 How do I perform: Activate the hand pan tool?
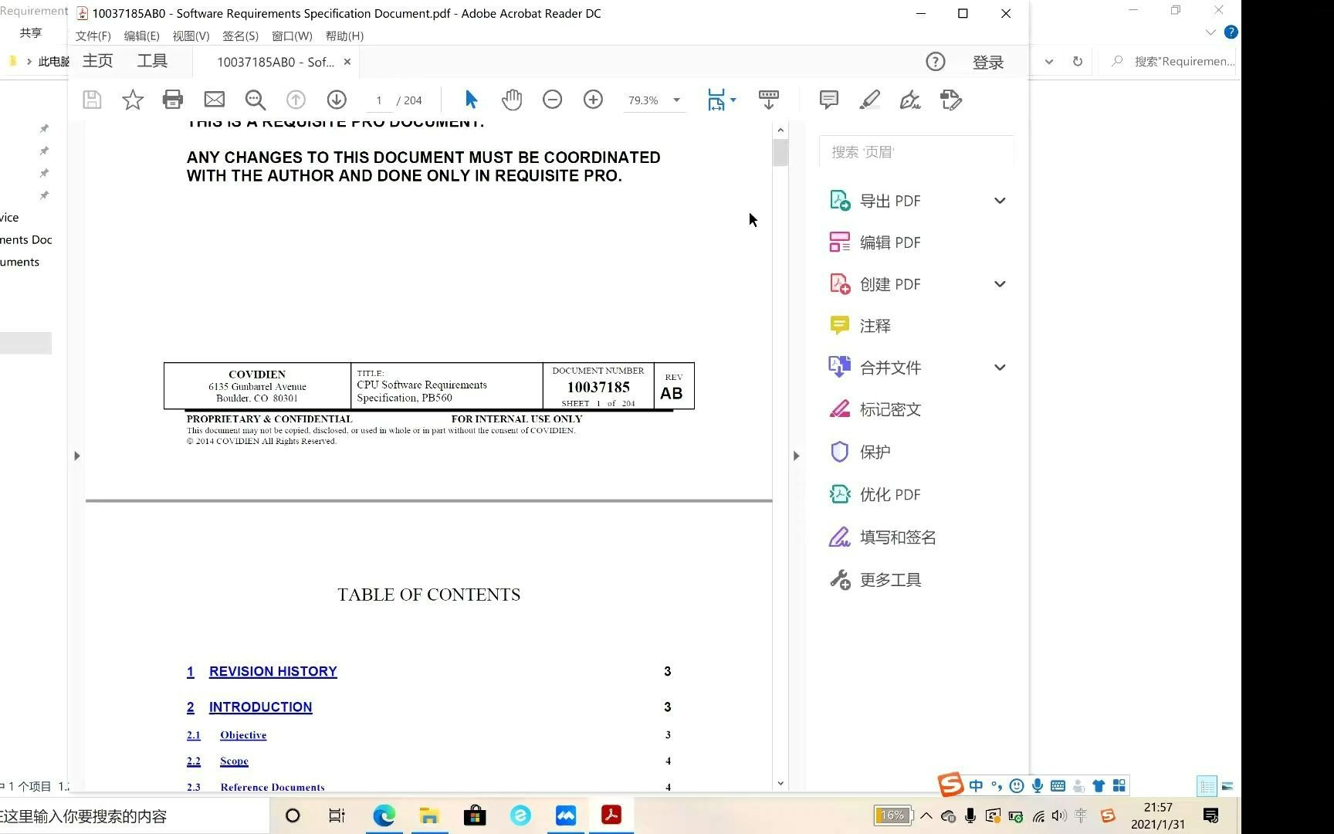(512, 100)
